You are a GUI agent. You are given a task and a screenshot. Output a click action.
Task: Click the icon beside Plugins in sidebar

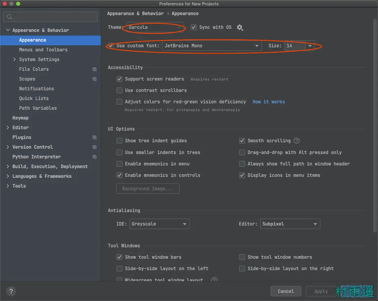click(x=94, y=138)
